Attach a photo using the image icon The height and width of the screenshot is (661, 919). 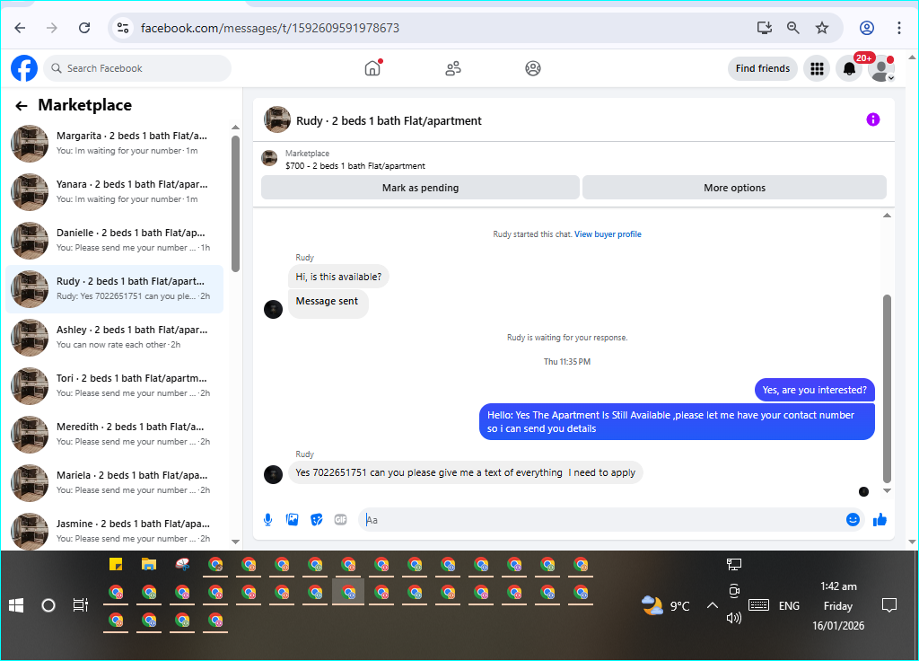pos(292,520)
